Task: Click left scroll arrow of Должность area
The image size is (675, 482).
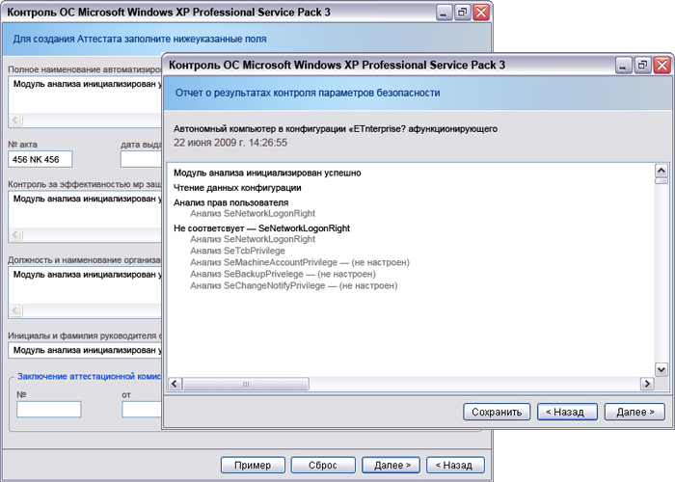Action: coord(15,310)
